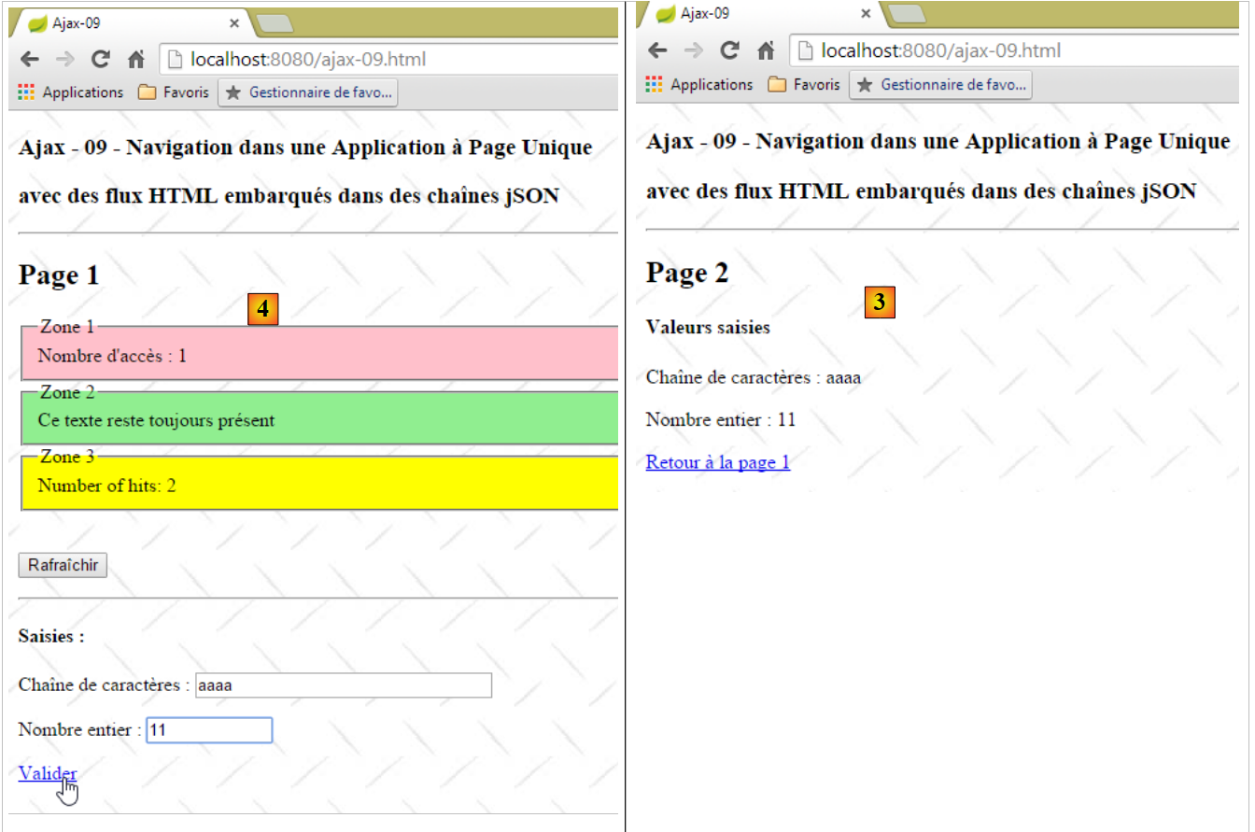
Task: Click the home icon in the Page 2 window
Action: 765,50
